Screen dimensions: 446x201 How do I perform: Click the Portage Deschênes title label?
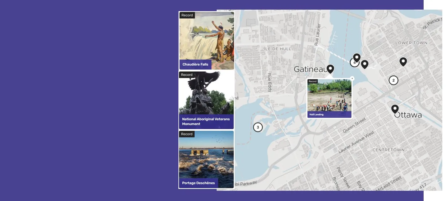(198, 183)
